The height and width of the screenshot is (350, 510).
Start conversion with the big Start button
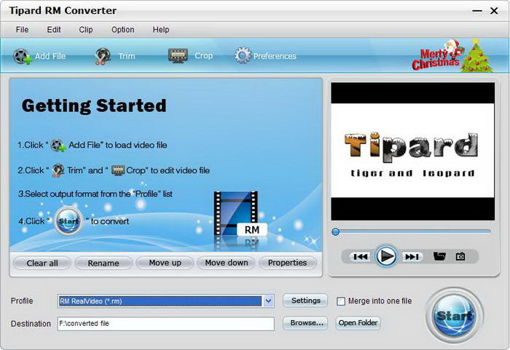455,315
